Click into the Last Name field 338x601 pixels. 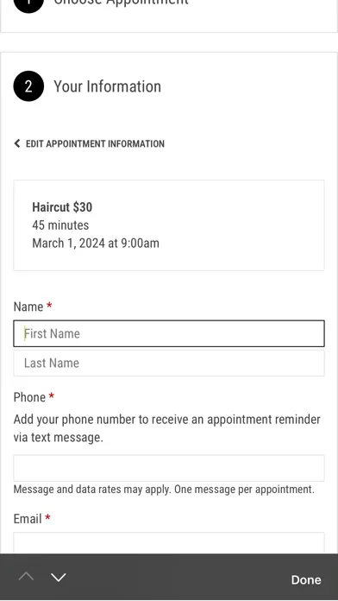point(169,363)
